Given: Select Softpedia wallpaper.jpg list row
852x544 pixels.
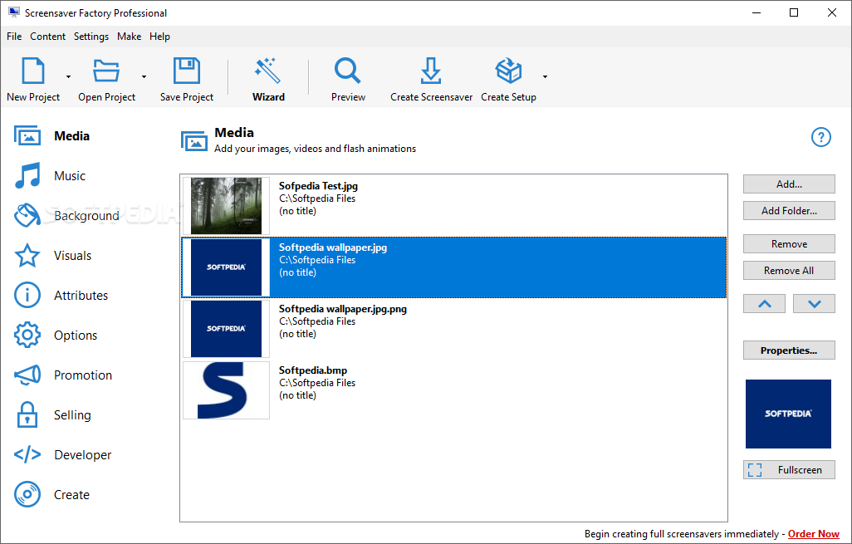Looking at the screenshot, I should point(453,267).
